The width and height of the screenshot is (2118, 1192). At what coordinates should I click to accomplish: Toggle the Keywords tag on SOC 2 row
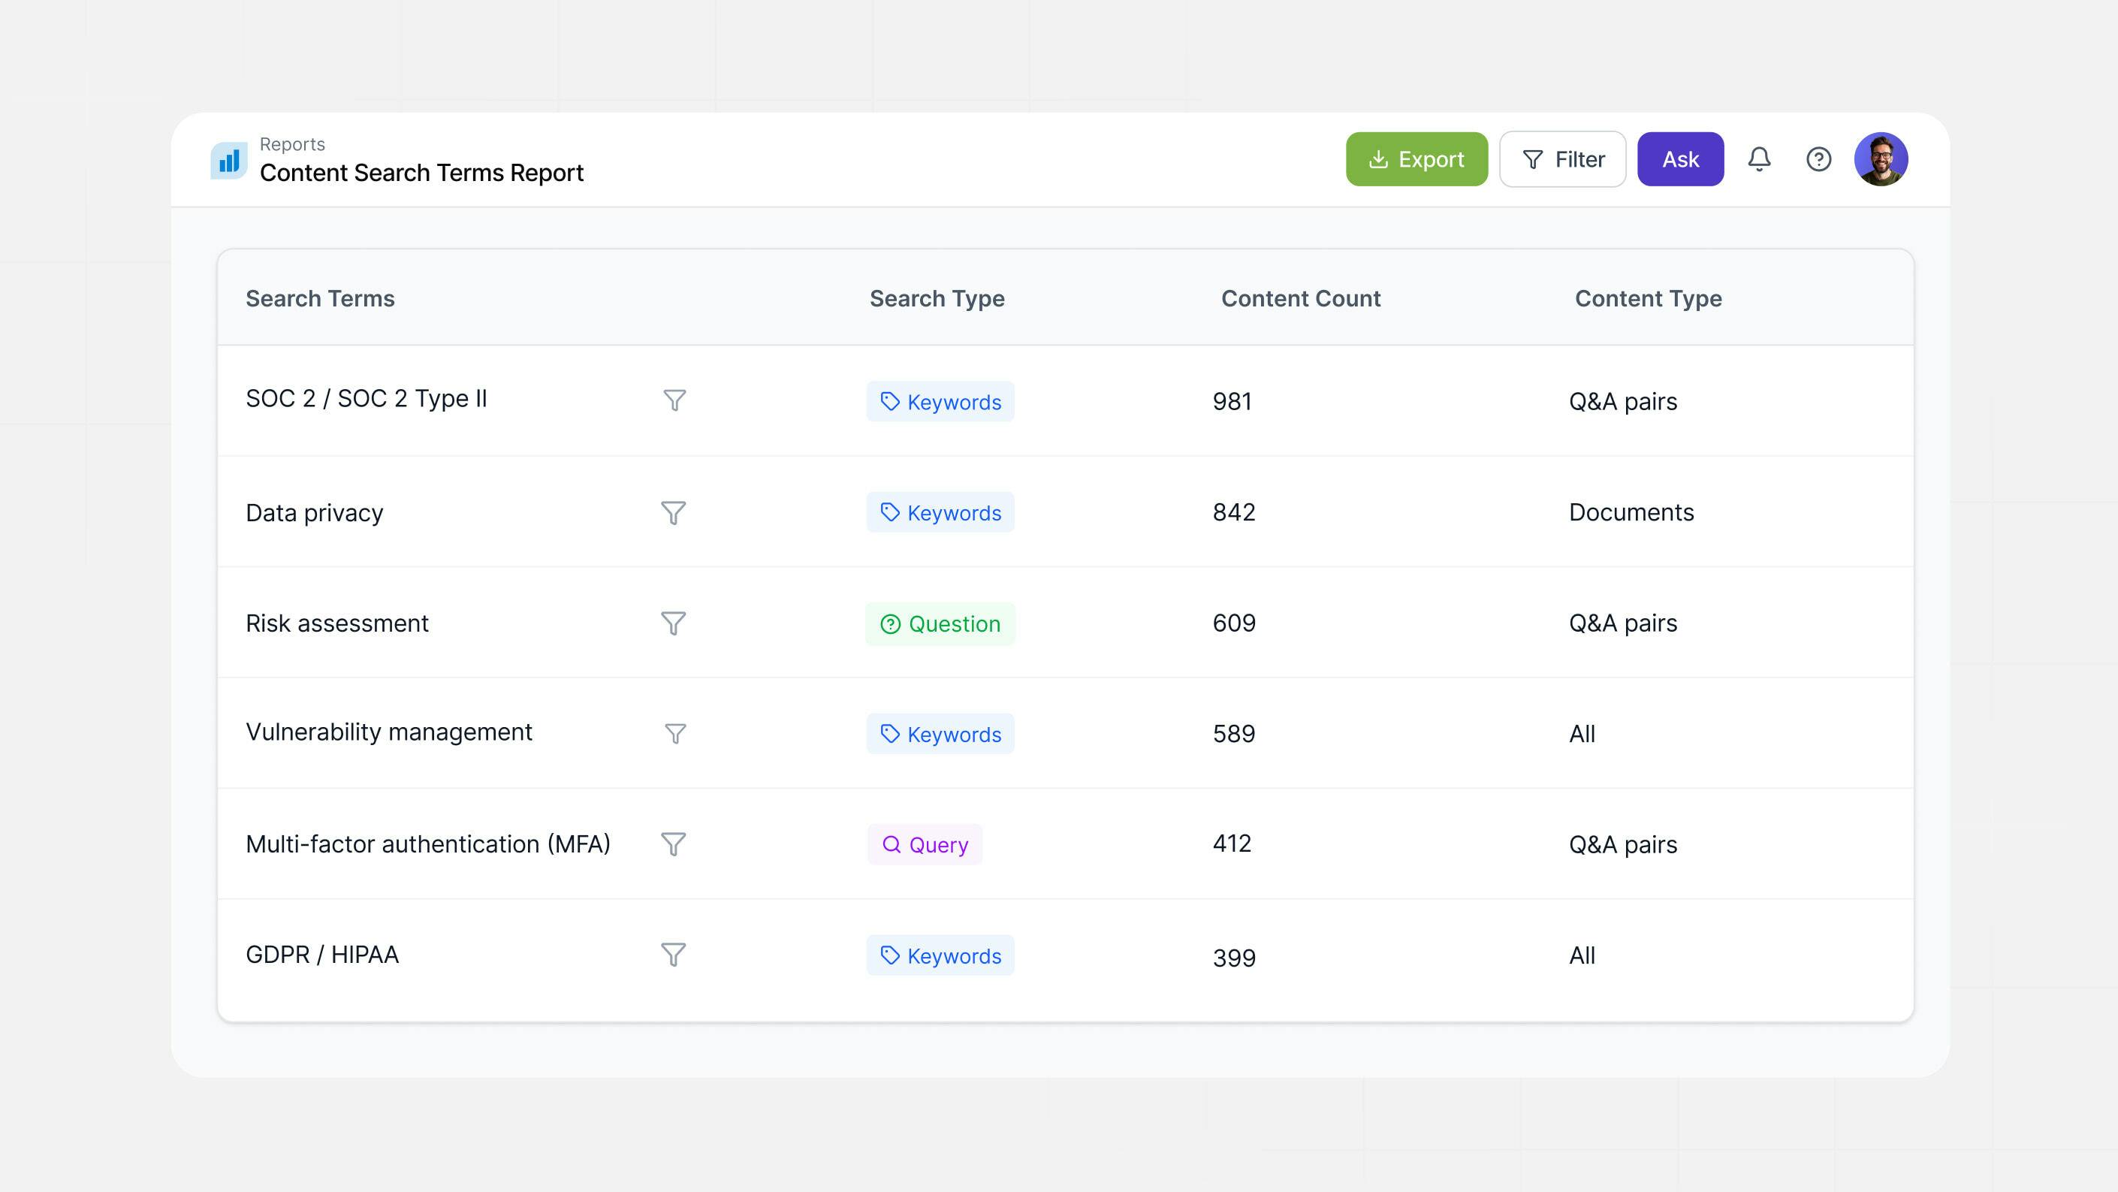940,401
